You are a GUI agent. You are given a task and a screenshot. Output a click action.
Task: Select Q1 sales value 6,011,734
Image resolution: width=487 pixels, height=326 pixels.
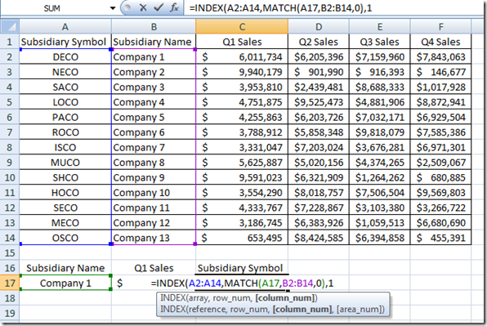click(x=242, y=57)
